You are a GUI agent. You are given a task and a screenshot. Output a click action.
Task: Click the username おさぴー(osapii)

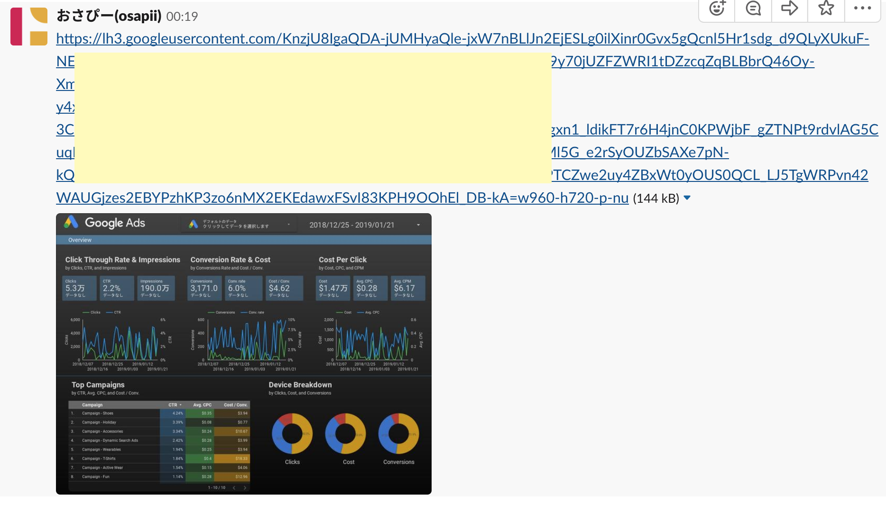pos(109,16)
